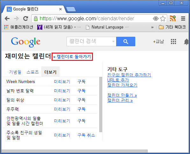
Task: Subscribe to 날짜 번호 달력
Action: [81, 91]
